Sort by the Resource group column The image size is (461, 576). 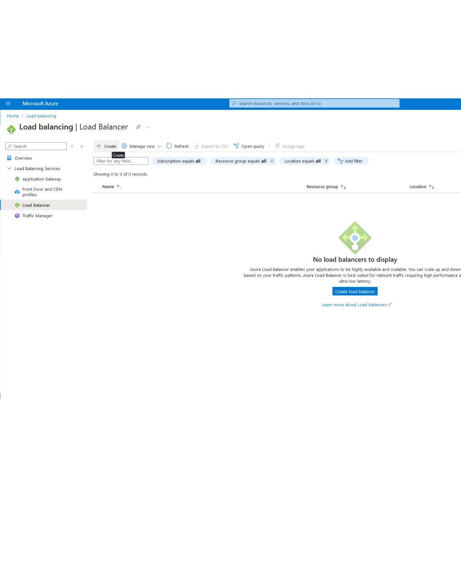tap(326, 187)
